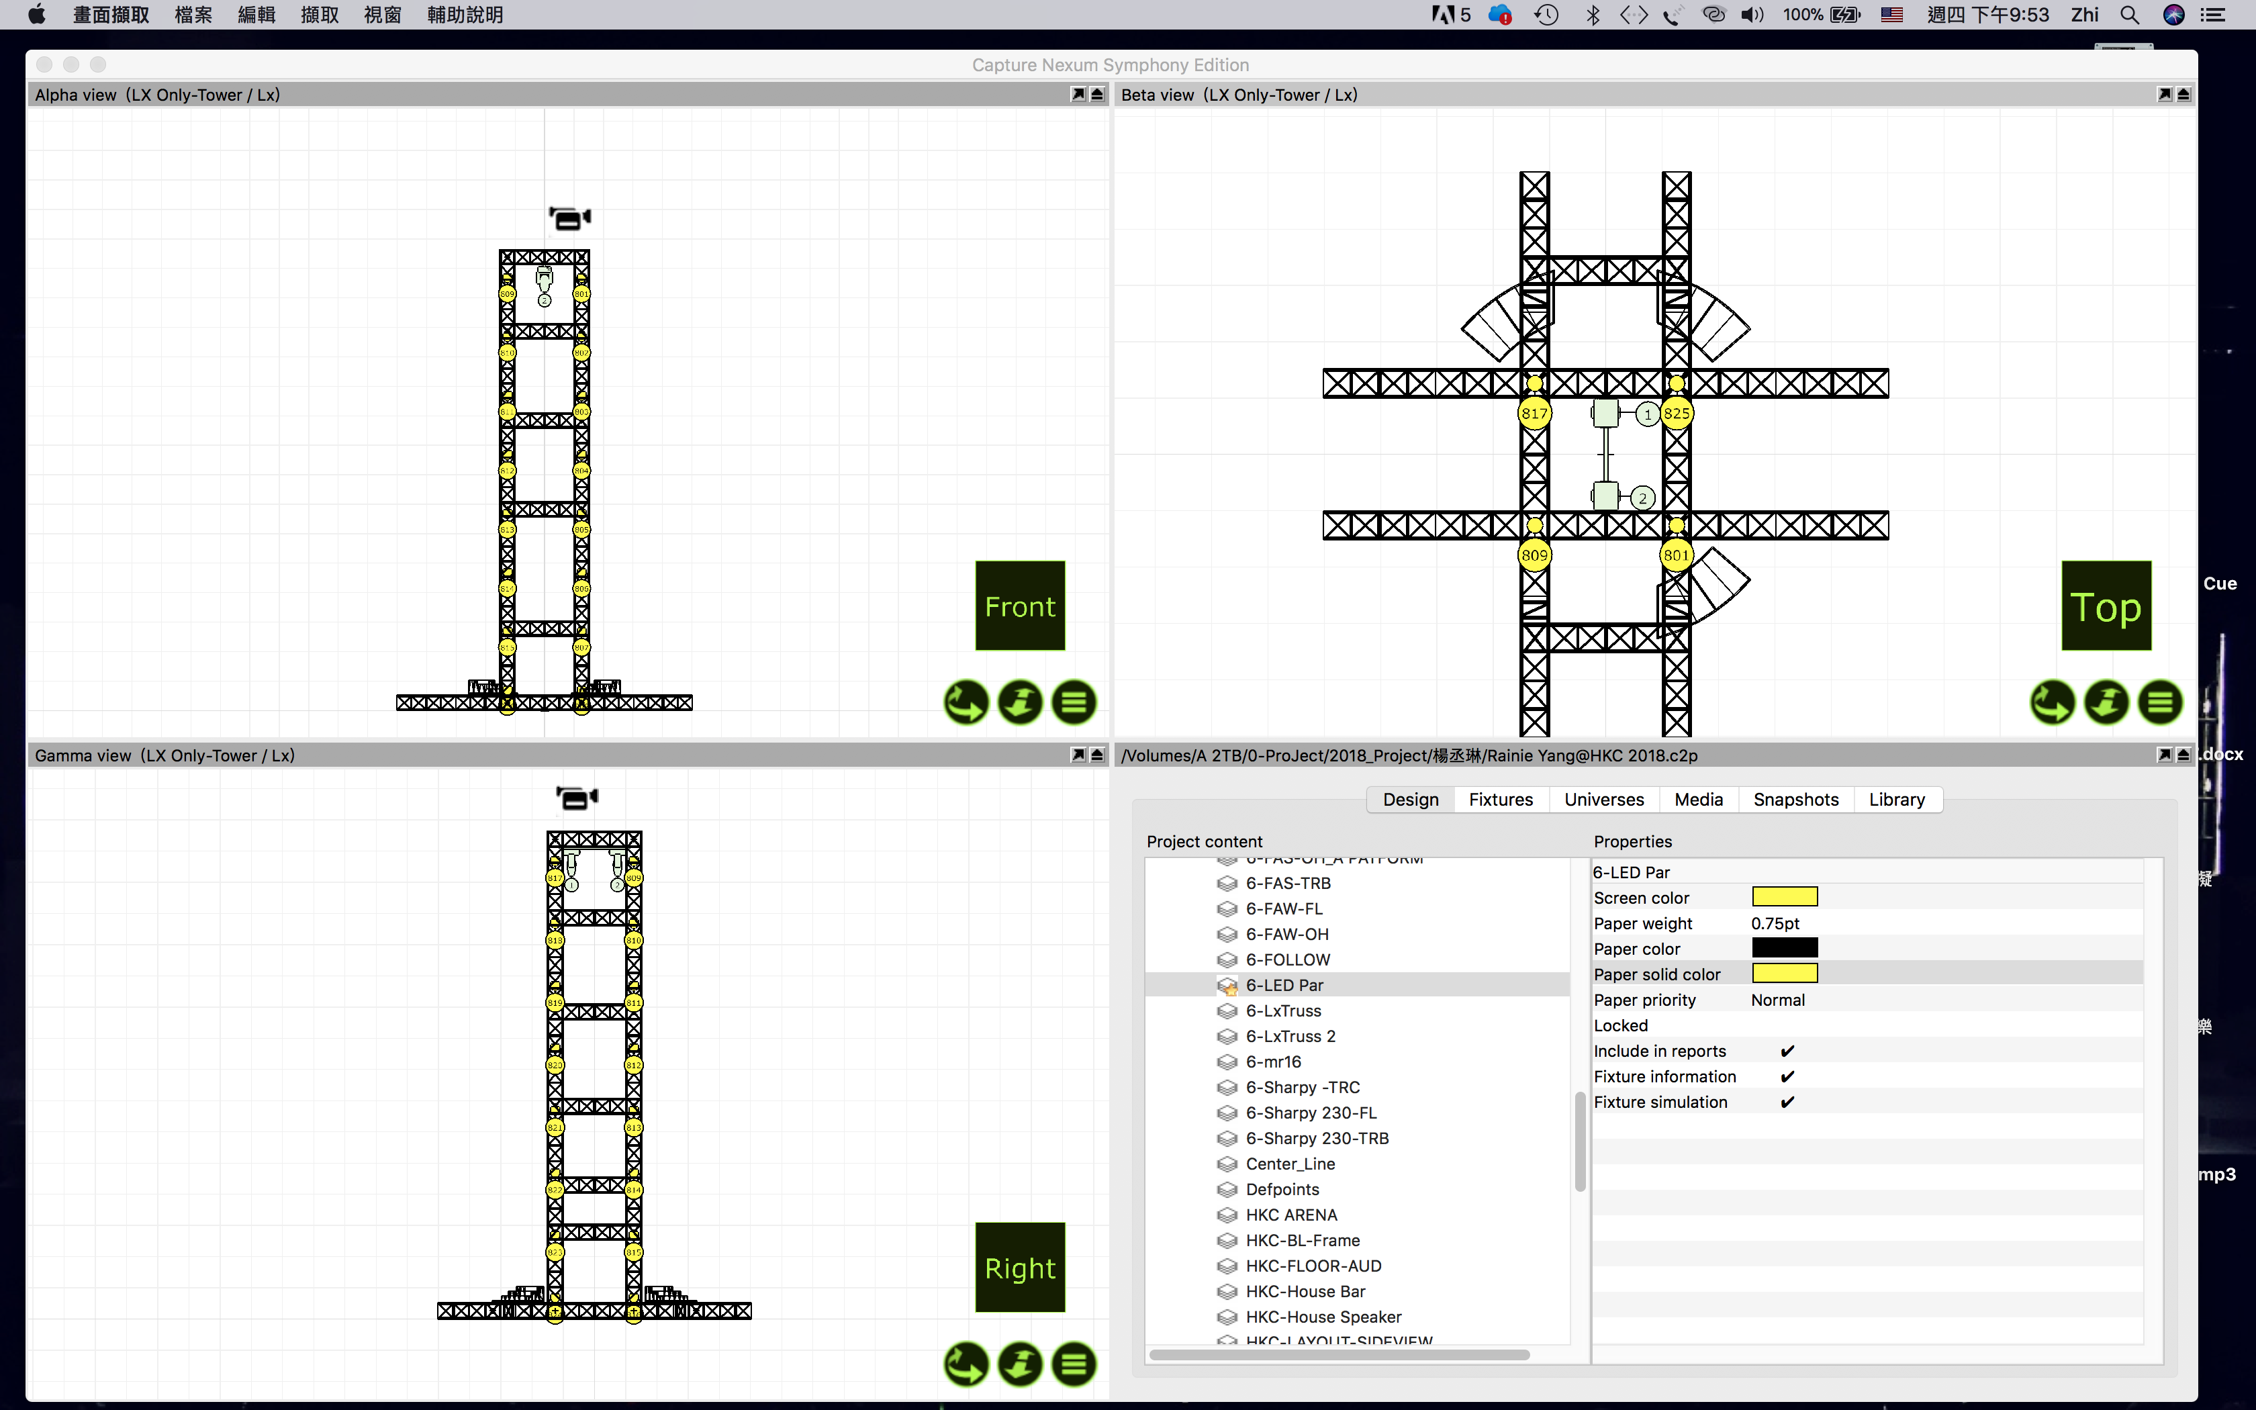This screenshot has width=2256, height=1410.
Task: Click the Front view label button
Action: [x=1020, y=606]
